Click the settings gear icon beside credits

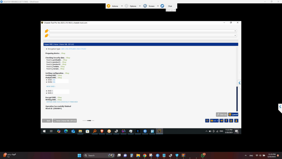(x=207, y=121)
